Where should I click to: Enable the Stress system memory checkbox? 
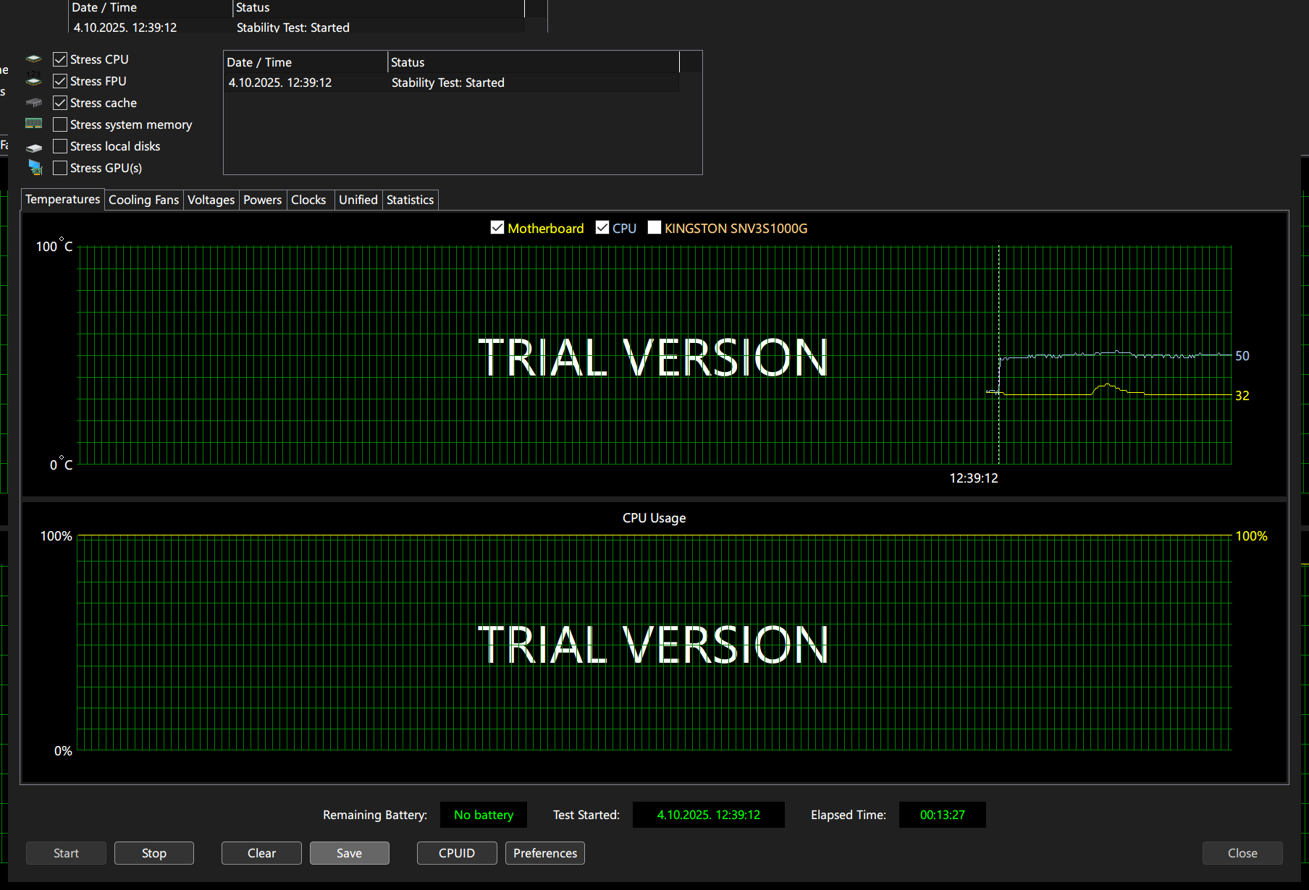pyautogui.click(x=60, y=124)
